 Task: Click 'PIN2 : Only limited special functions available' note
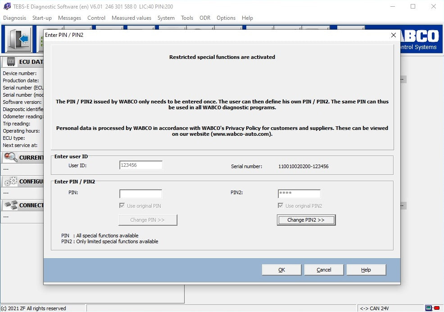109,241
